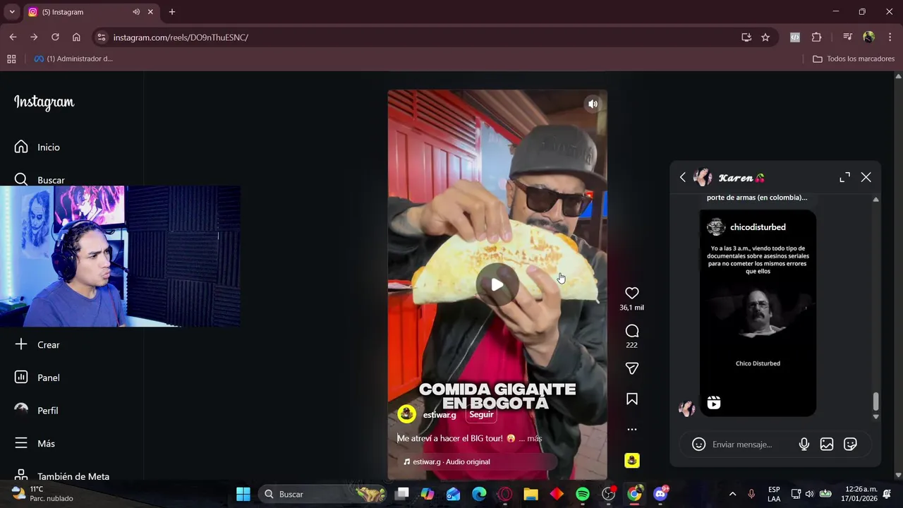Click the reels icon on shared post

714,403
